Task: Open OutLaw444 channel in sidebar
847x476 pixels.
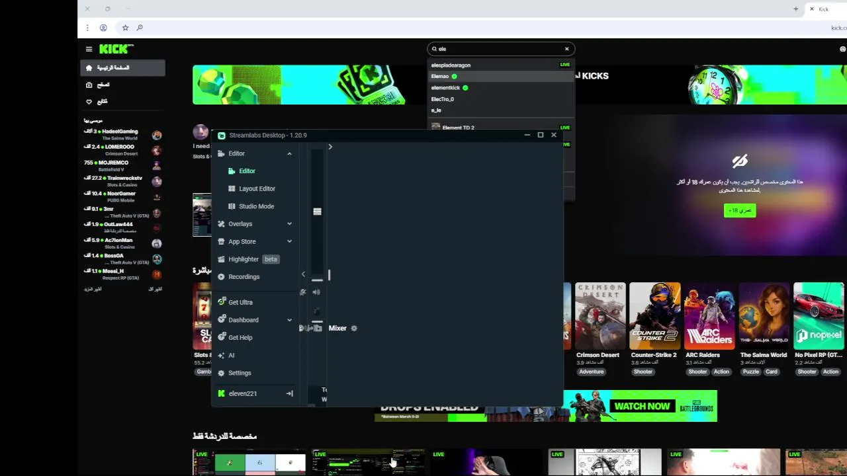Action: tap(122, 227)
